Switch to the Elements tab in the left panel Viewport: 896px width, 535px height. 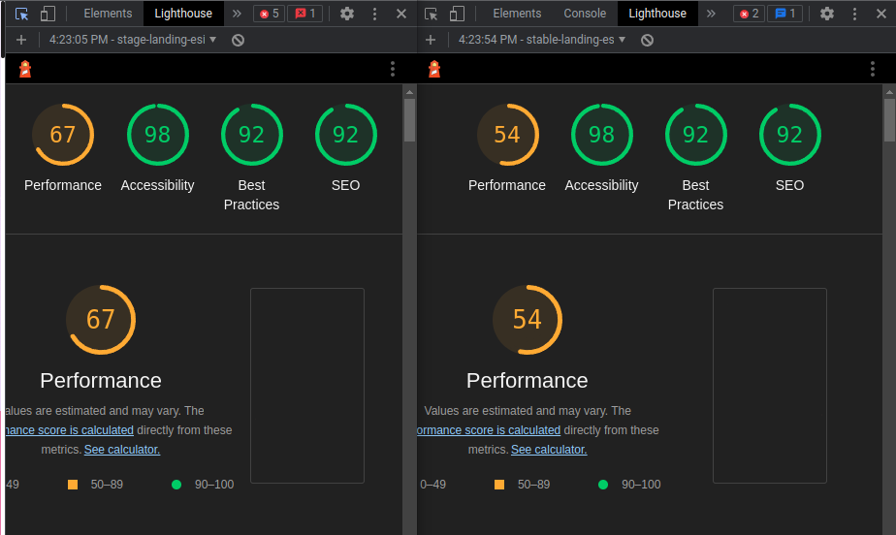tap(108, 14)
